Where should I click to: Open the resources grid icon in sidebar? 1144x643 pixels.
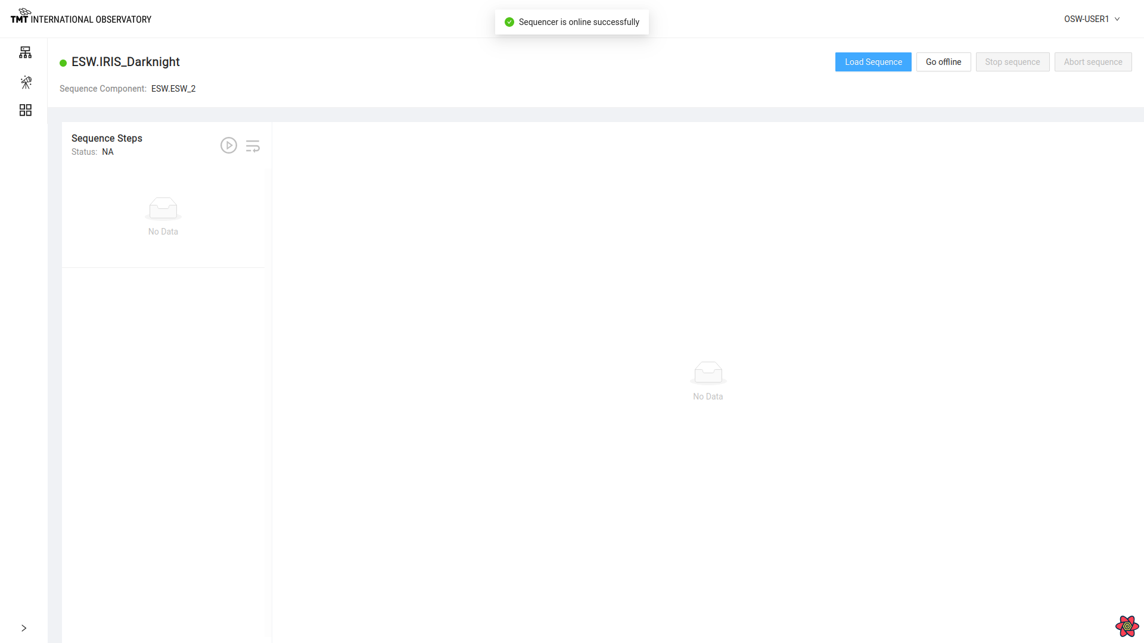pos(25,110)
